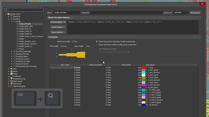
Task: Click the Width rule group icon
Action: coord(14,21)
